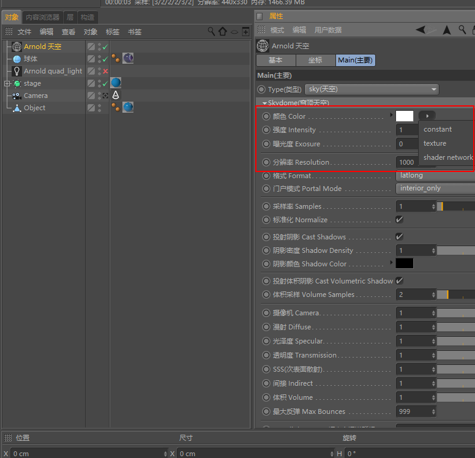Choose shader network from the color popup
This screenshot has height=458, width=475.
[448, 157]
